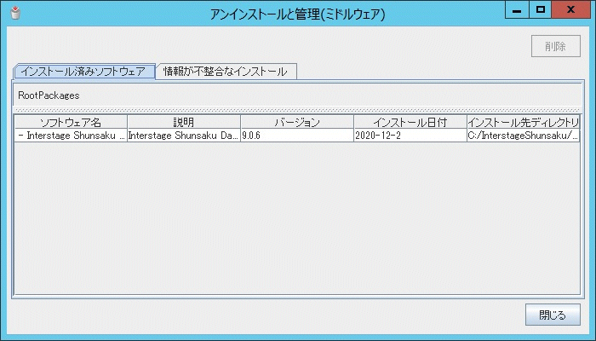Close the window with the red X
Viewport: 596px width, 341px height.
(x=570, y=10)
